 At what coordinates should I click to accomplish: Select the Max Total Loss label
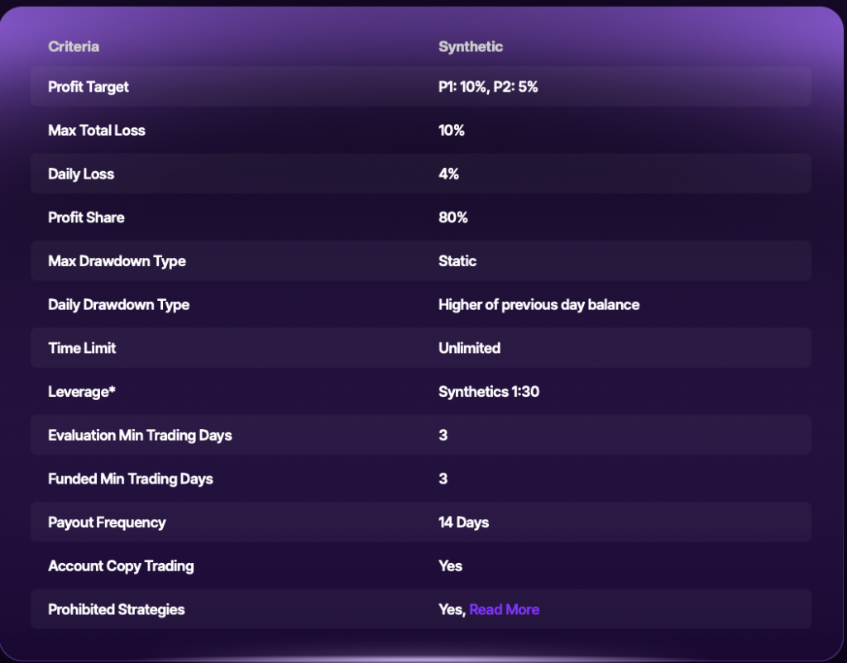(x=97, y=130)
